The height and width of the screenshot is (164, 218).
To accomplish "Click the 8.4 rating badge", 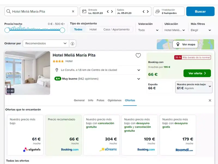I will [58, 79].
